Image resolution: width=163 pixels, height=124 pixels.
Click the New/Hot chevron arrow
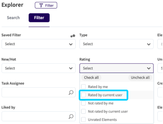pyautogui.click(x=71, y=68)
